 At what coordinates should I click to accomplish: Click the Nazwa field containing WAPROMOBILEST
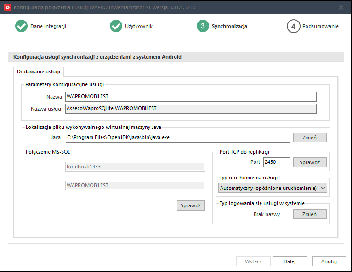click(x=191, y=97)
